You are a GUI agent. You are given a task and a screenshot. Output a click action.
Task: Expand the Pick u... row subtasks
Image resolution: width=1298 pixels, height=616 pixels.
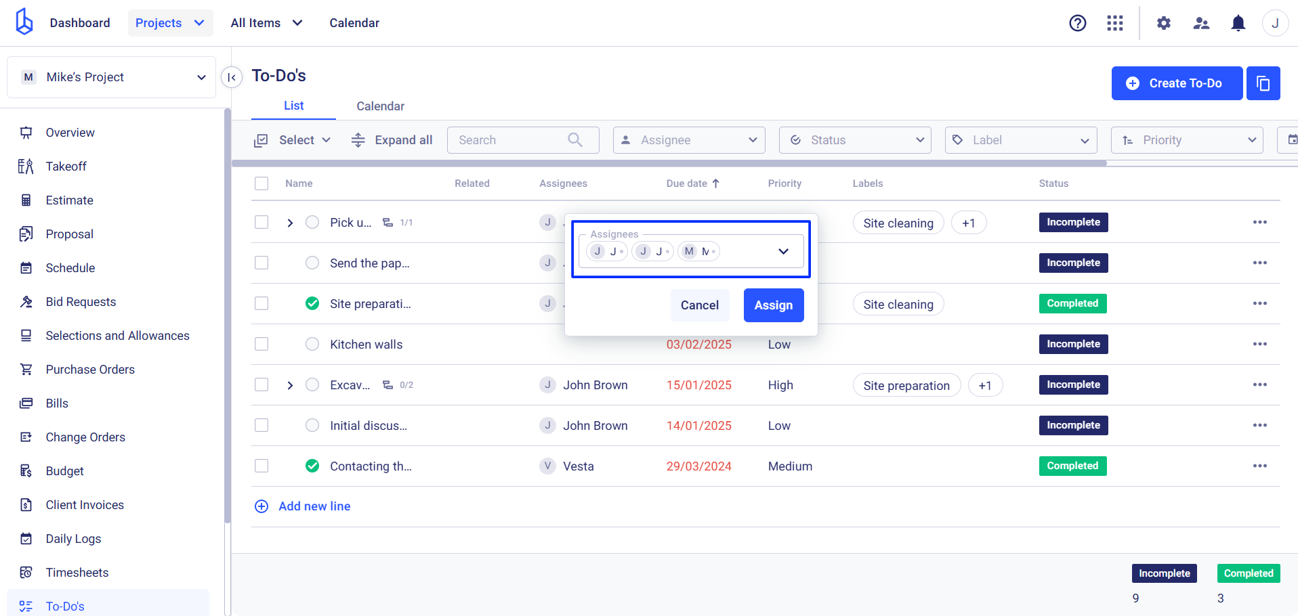tap(290, 223)
